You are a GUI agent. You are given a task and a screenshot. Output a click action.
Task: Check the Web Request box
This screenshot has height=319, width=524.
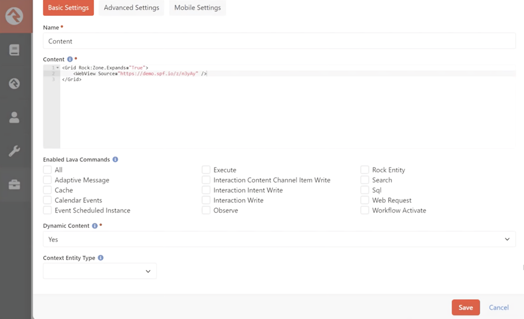coord(365,200)
